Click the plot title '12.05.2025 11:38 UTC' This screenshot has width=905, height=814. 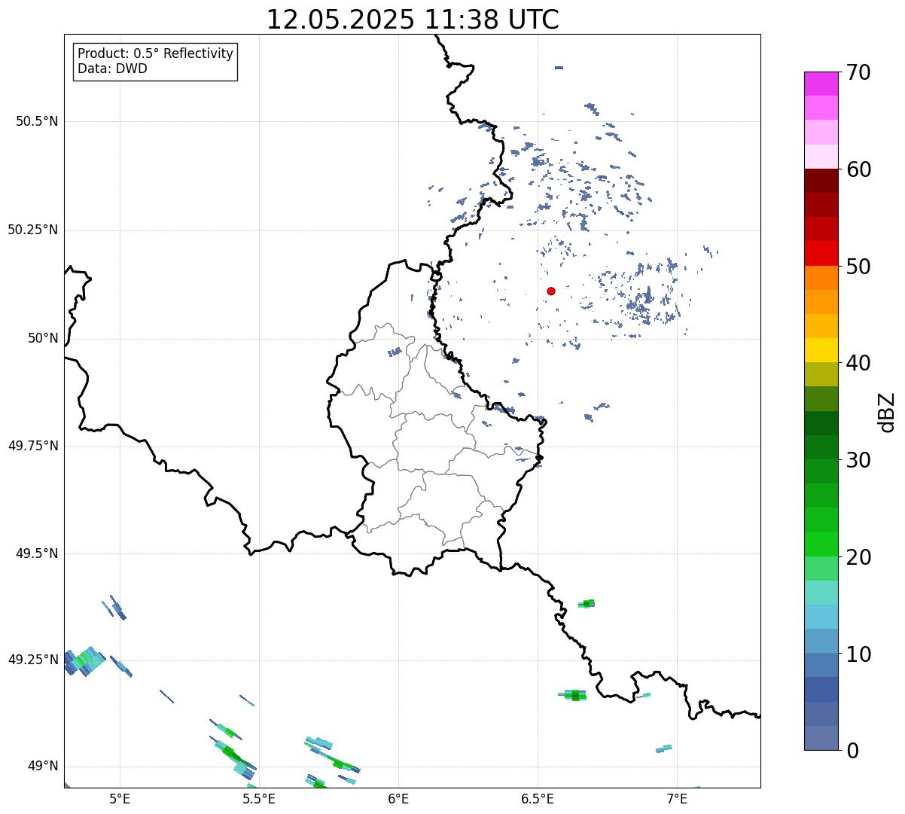pyautogui.click(x=413, y=19)
